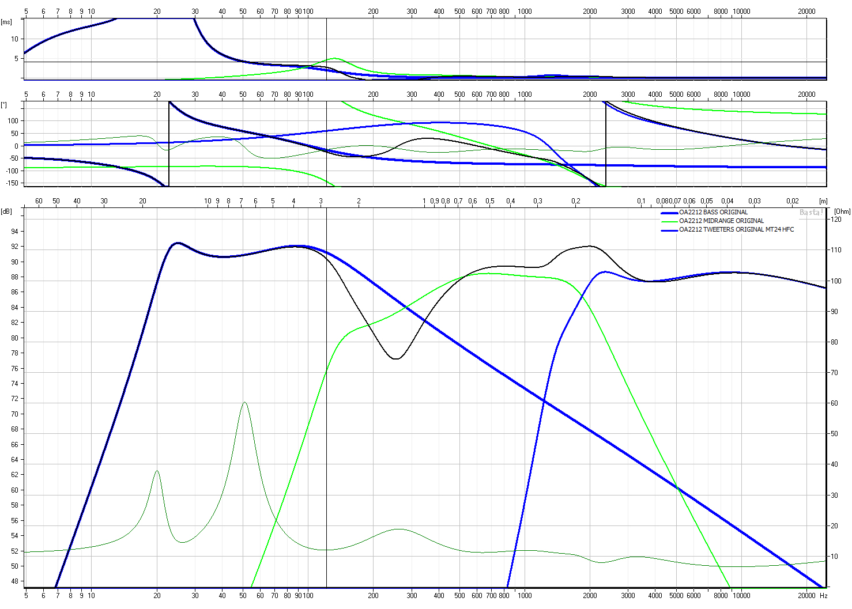This screenshot has width=852, height=609.
Task: Click the [ms] unit label of the delay graph
Action: [x=6, y=22]
